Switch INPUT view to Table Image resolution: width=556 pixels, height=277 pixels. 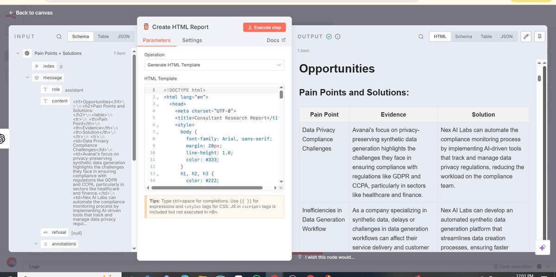point(103,37)
